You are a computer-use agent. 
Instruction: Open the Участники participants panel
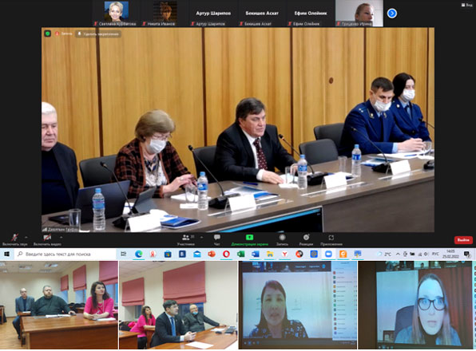(x=186, y=239)
